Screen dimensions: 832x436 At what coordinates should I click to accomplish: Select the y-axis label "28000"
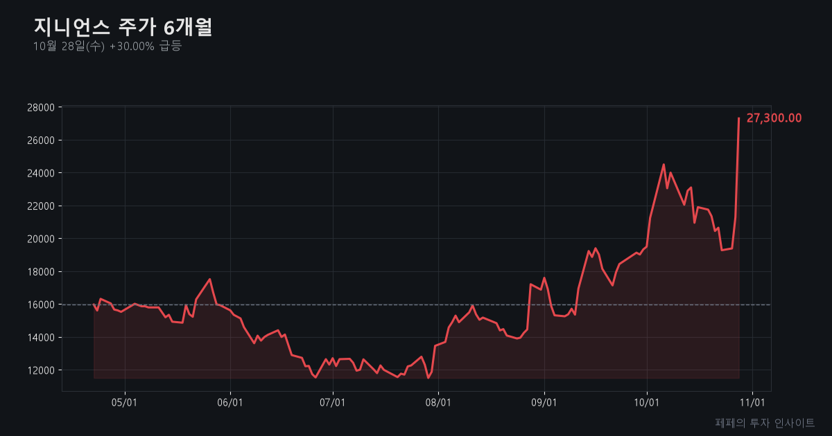41,107
